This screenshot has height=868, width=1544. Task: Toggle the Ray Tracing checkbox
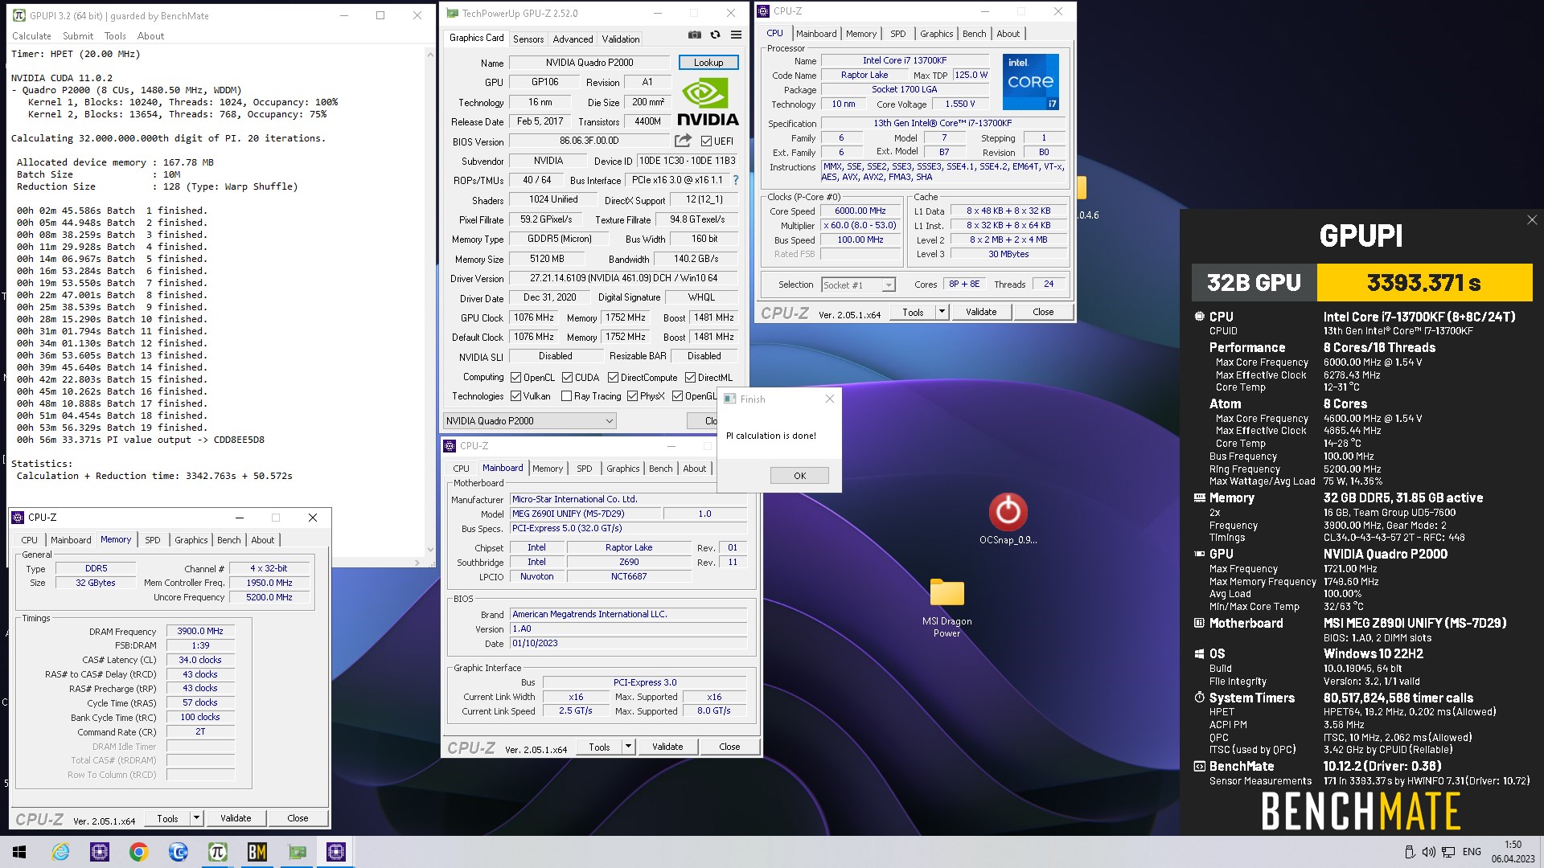coord(566,395)
